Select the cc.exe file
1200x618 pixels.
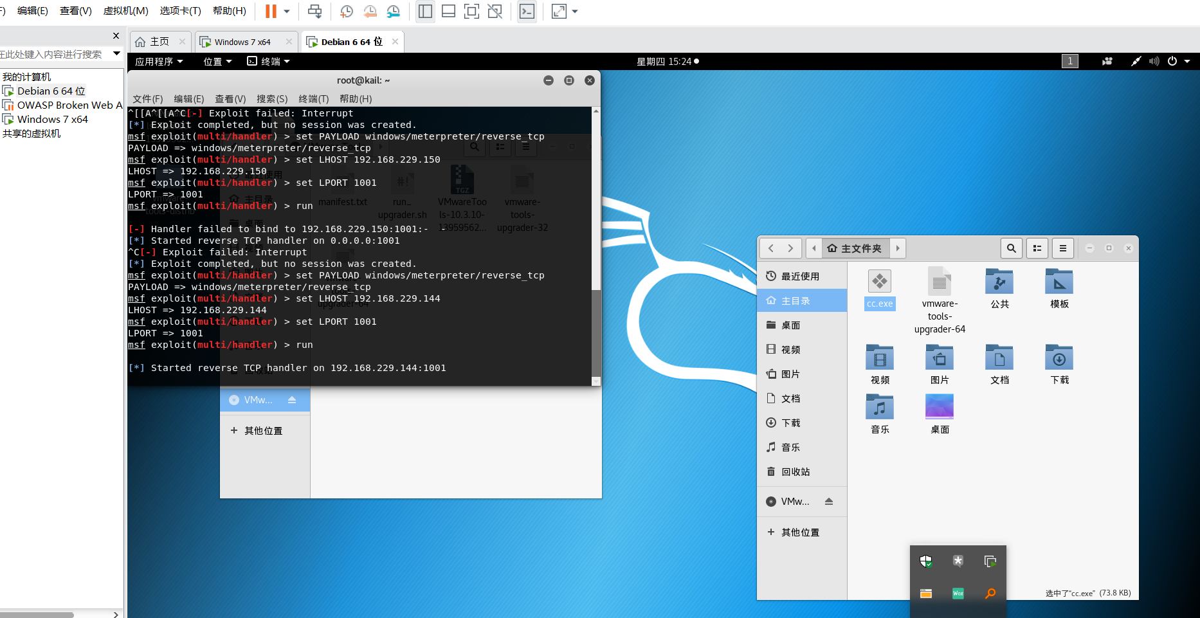[x=880, y=289]
